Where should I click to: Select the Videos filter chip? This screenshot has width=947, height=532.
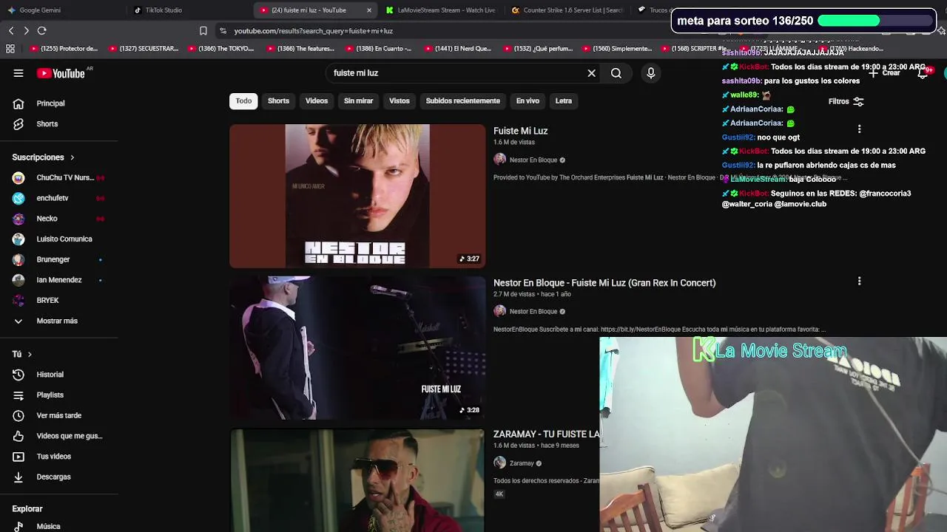click(x=317, y=101)
